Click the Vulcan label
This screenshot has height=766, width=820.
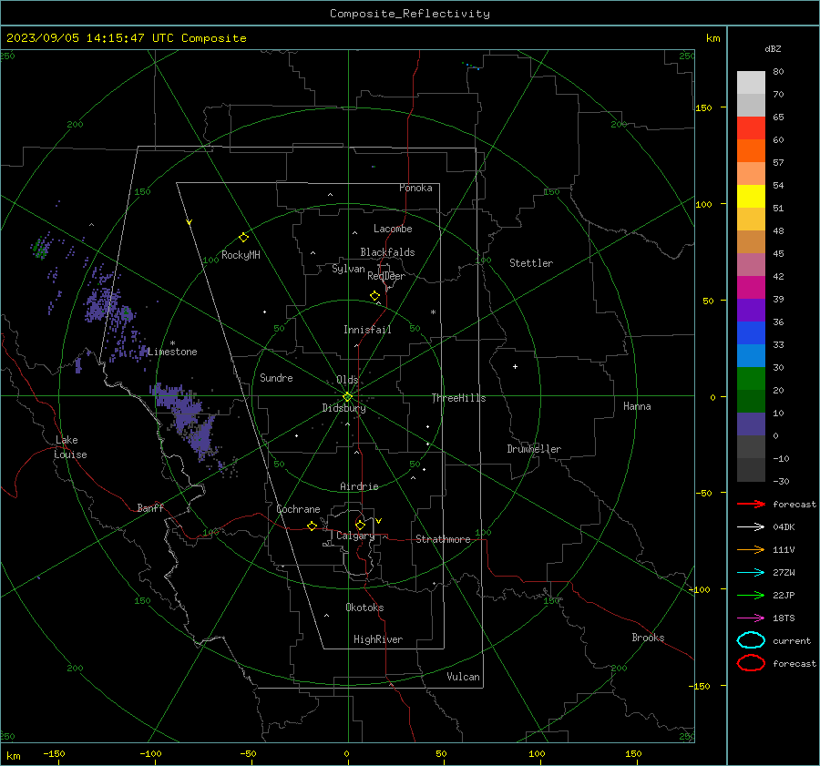click(x=463, y=677)
